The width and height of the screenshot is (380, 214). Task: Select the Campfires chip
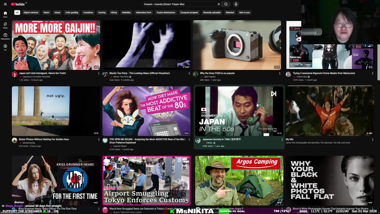click(x=88, y=12)
